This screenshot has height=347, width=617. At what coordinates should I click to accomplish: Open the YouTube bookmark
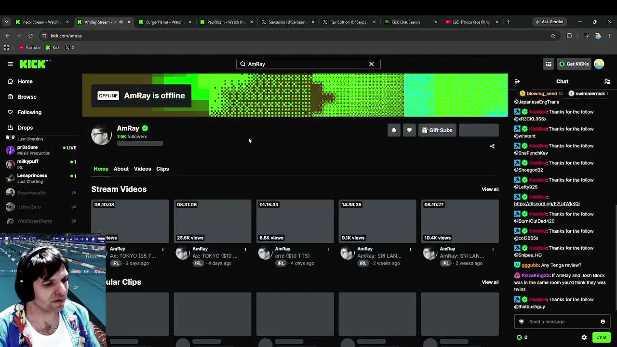point(29,48)
